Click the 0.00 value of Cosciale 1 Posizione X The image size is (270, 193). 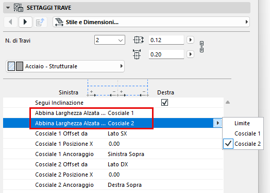[x=114, y=144]
